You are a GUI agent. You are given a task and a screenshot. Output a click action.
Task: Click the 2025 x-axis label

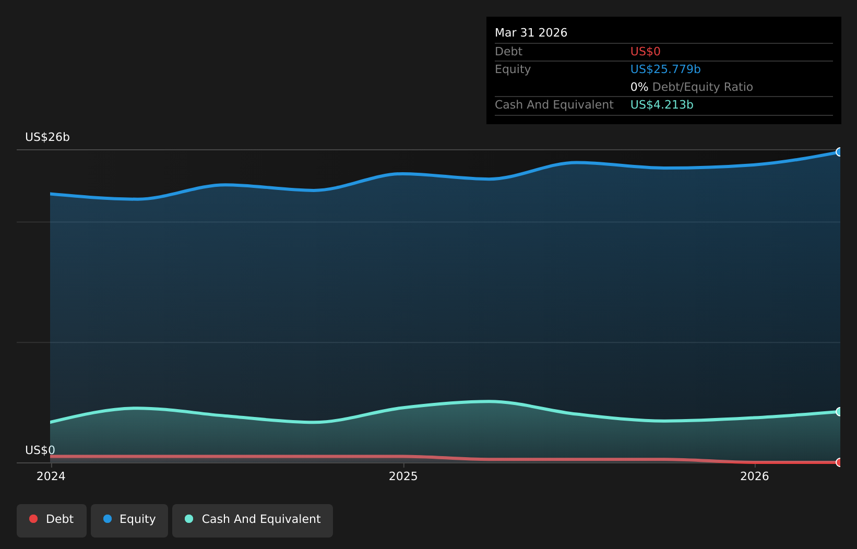(x=403, y=476)
